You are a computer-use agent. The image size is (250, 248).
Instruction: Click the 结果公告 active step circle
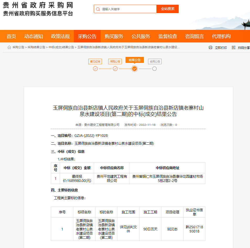click(x=135, y=69)
